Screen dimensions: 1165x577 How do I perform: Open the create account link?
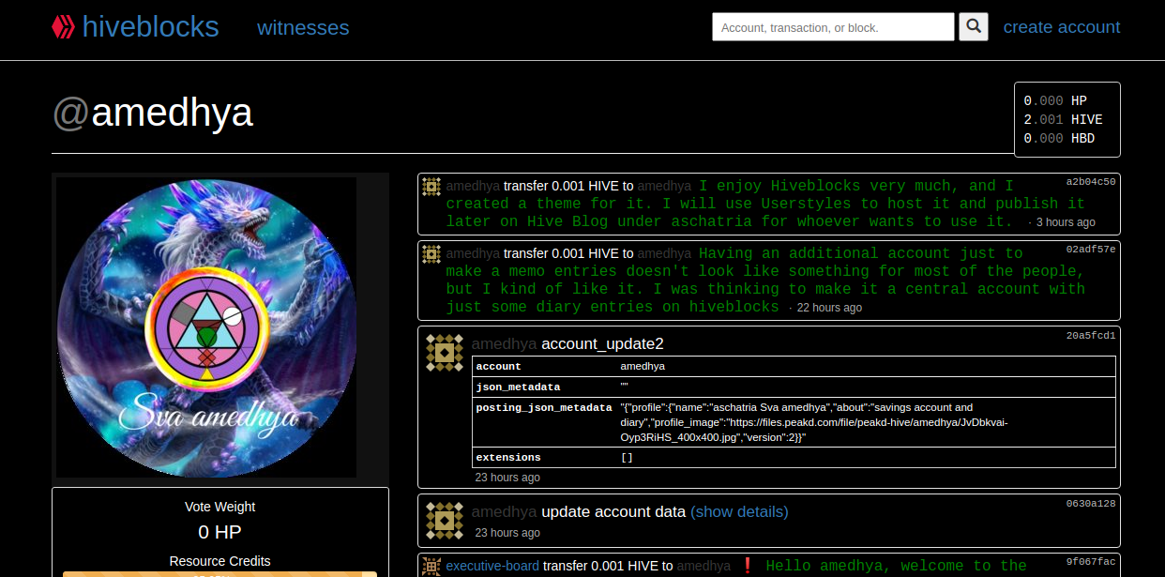(1062, 27)
